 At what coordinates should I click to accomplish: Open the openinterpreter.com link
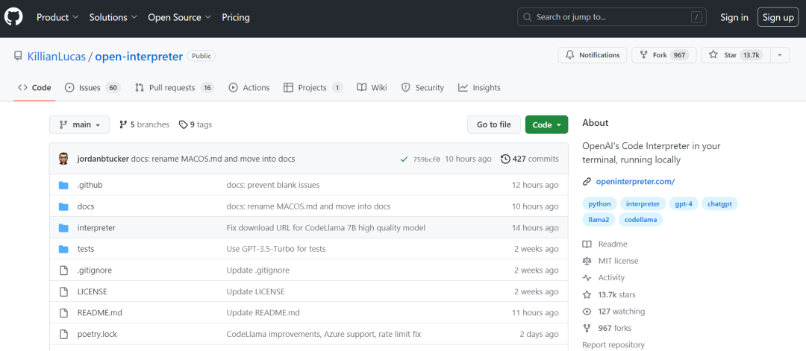click(635, 181)
